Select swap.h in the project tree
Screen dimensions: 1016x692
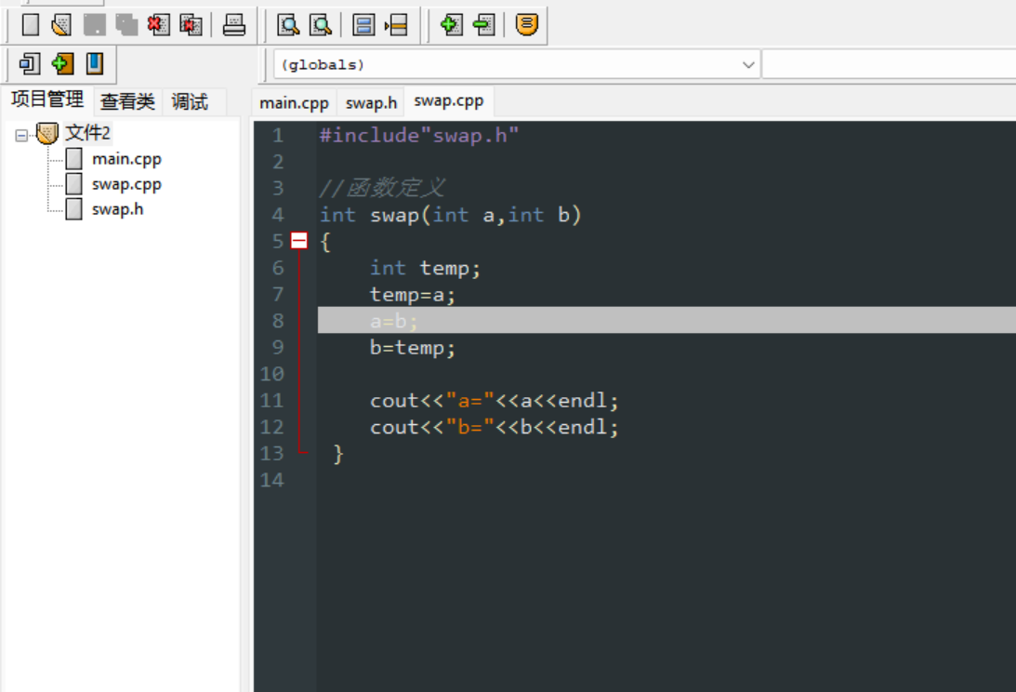point(117,208)
